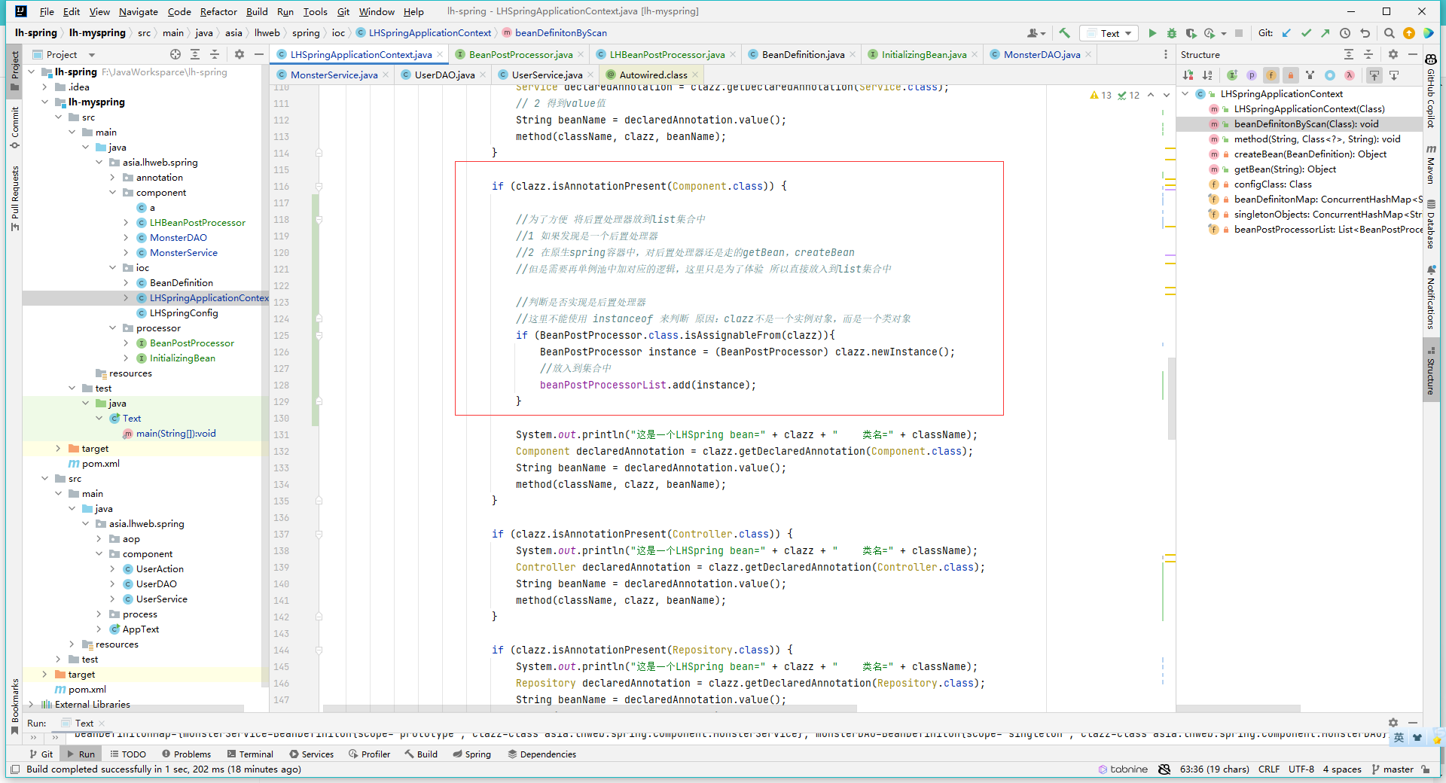Open the Text run configuration dropdown

click(x=1109, y=33)
